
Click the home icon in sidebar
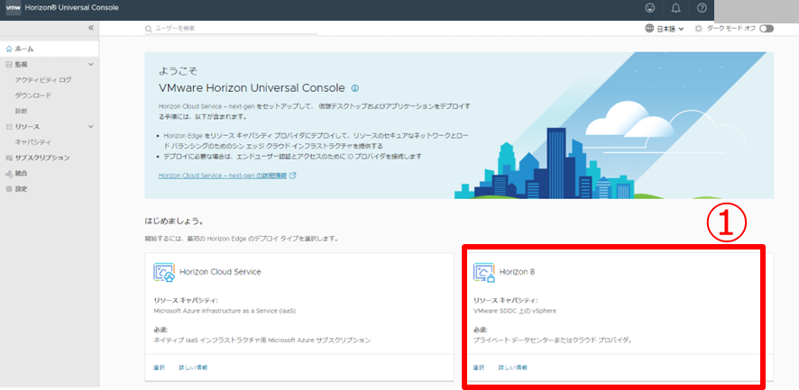point(9,49)
